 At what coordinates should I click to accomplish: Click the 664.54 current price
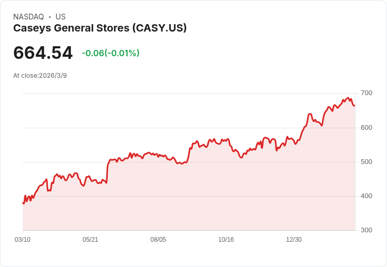[43, 53]
